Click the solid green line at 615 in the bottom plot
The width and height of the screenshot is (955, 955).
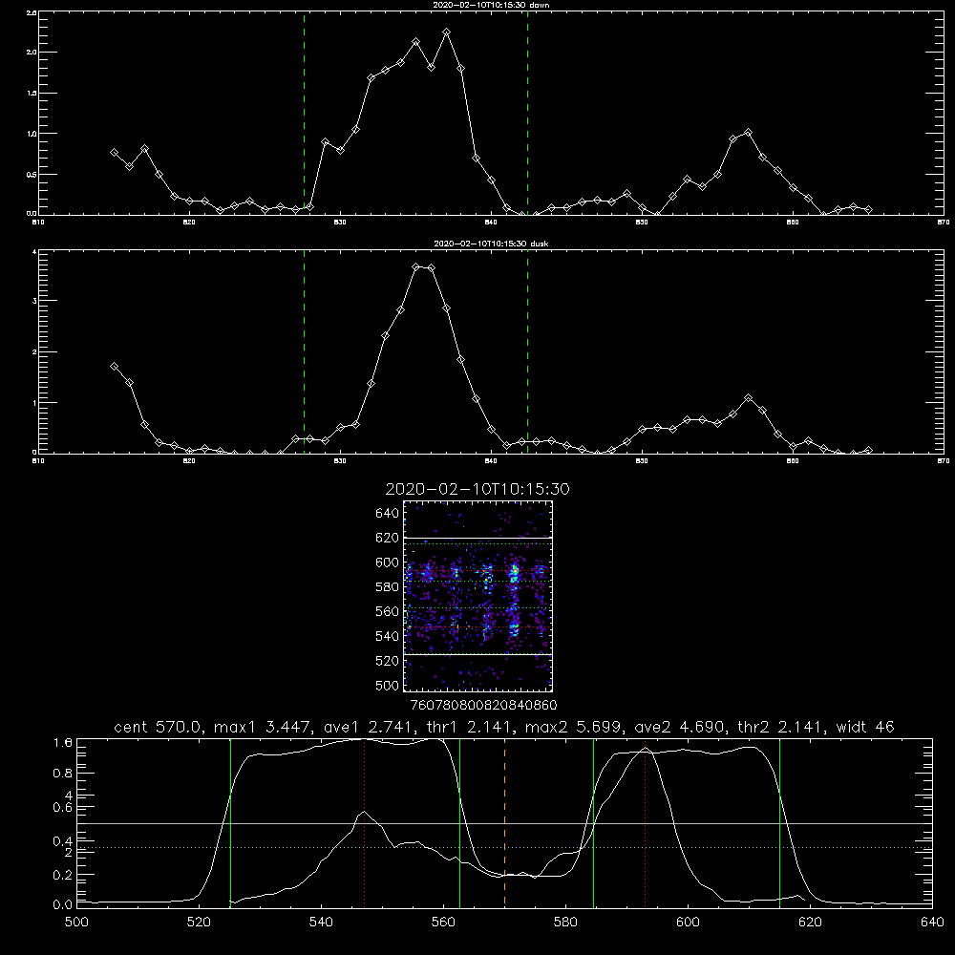click(x=779, y=823)
